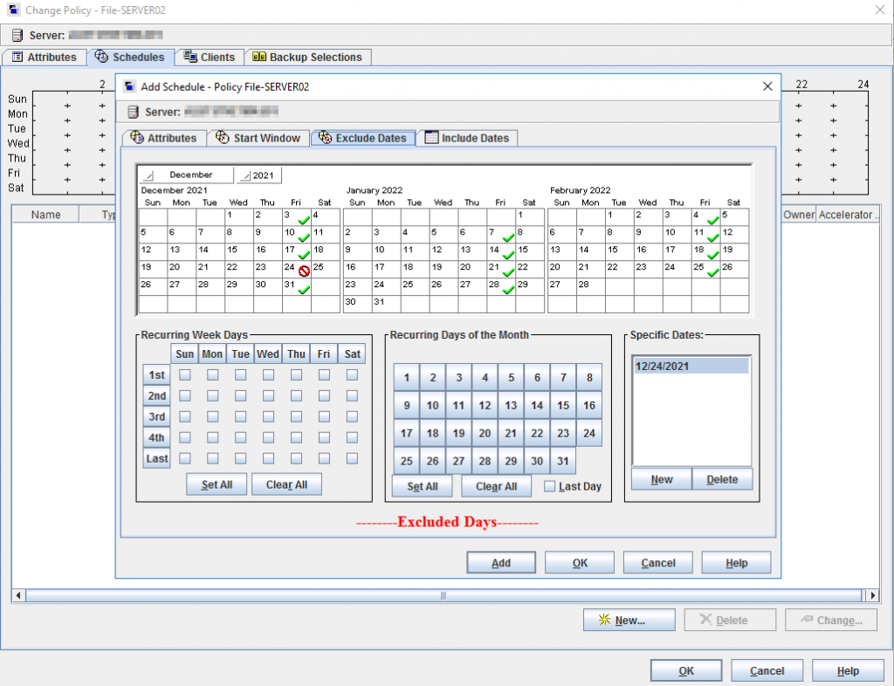Click the green checkmark on December 31

(304, 289)
